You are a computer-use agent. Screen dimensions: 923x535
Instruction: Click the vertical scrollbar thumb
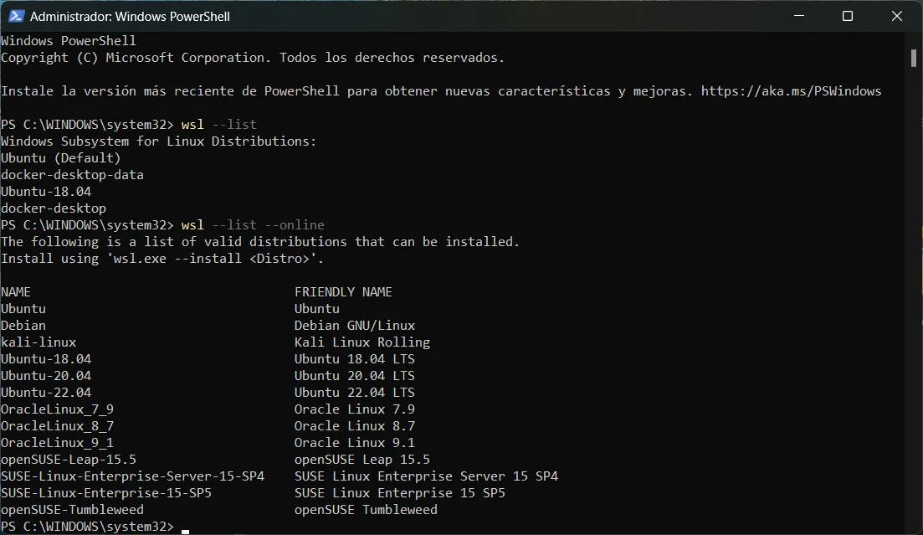913,58
